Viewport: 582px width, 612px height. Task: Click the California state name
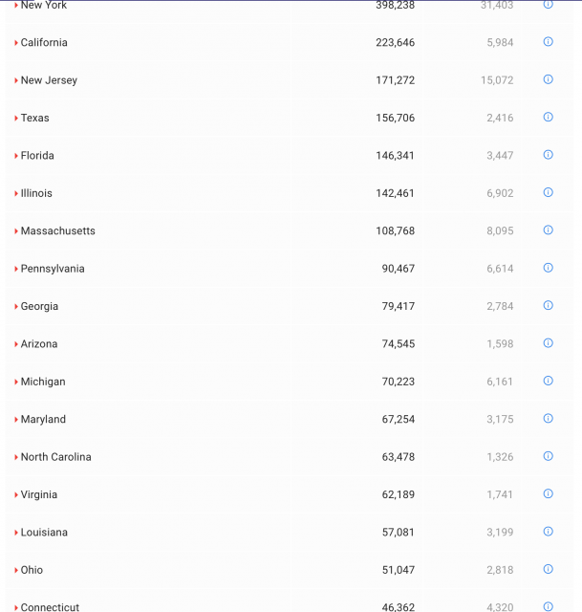pos(44,42)
